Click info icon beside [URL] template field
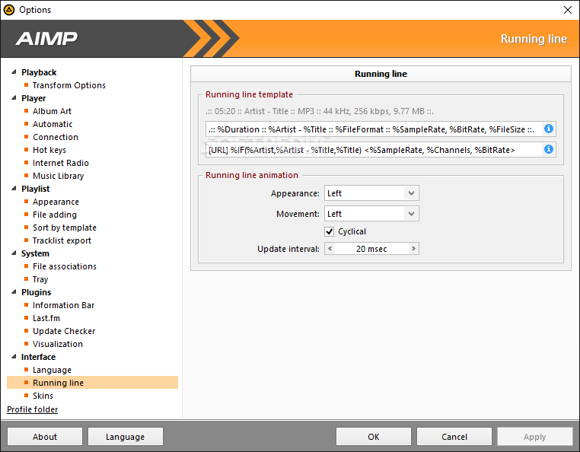The image size is (580, 452). 549,149
